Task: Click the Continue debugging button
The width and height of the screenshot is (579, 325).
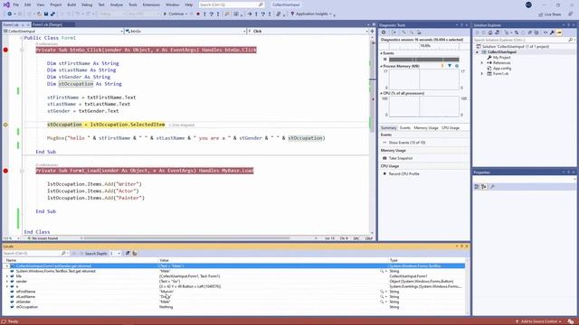Action: 174,14
